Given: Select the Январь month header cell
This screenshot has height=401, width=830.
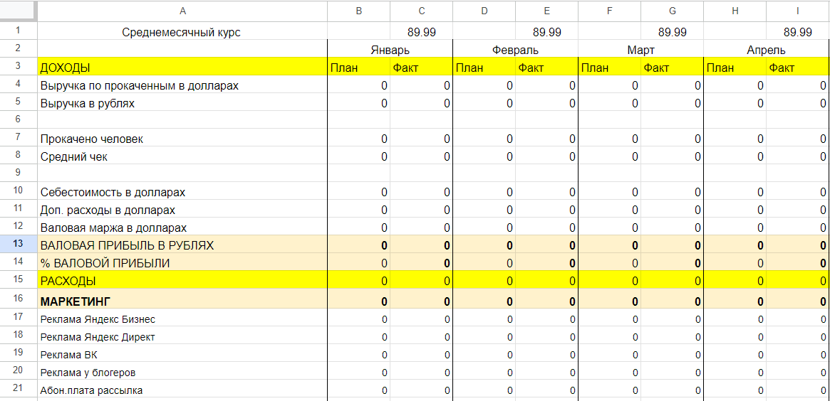Looking at the screenshot, I should (390, 50).
